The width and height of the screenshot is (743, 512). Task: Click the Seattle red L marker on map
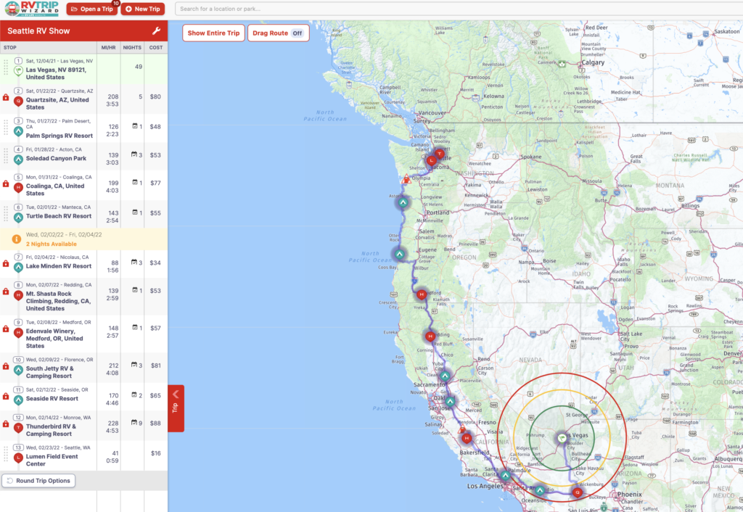coord(431,160)
